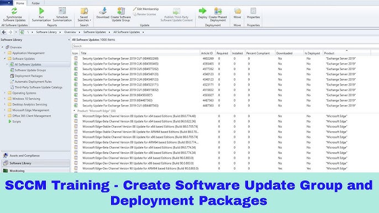Select Exchange Server 2019 CU2 KB4523171 row
This screenshot has width=379, height=213.
pyautogui.click(x=225, y=85)
